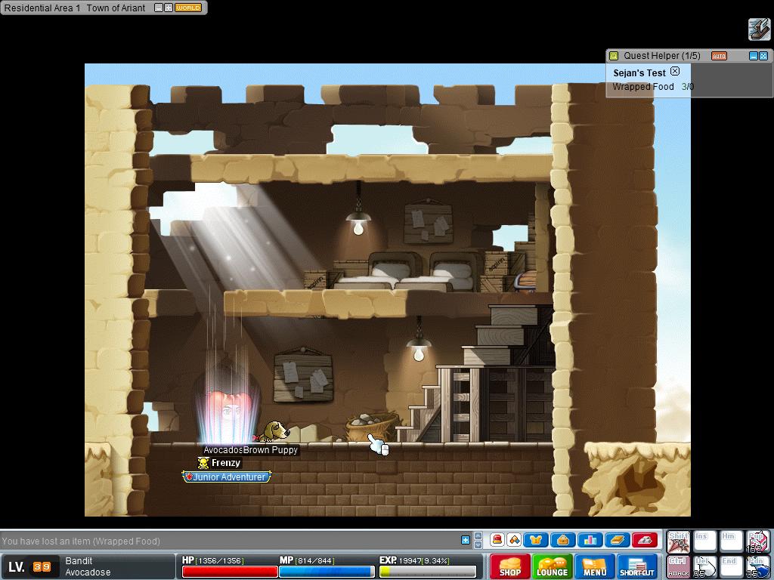Open the WORLD map button
774x580 pixels.
tap(187, 8)
